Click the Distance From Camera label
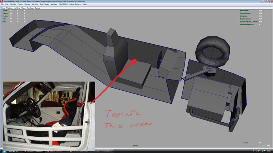Image resolution: width=273 pixels, height=153 pixels. [249, 22]
